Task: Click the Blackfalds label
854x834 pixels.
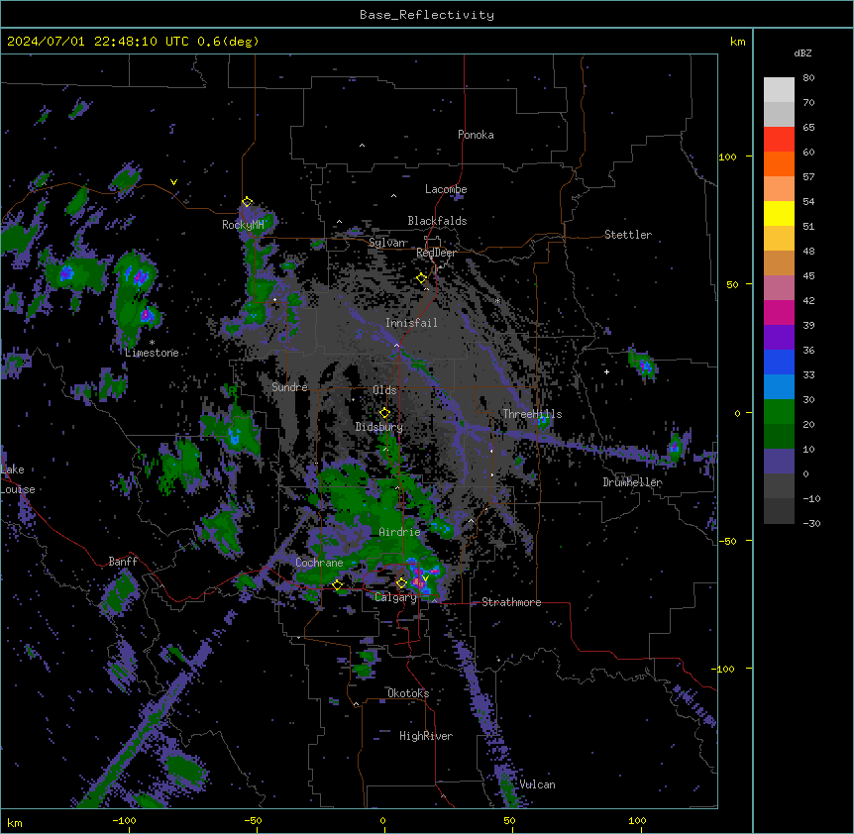Action: tap(437, 221)
